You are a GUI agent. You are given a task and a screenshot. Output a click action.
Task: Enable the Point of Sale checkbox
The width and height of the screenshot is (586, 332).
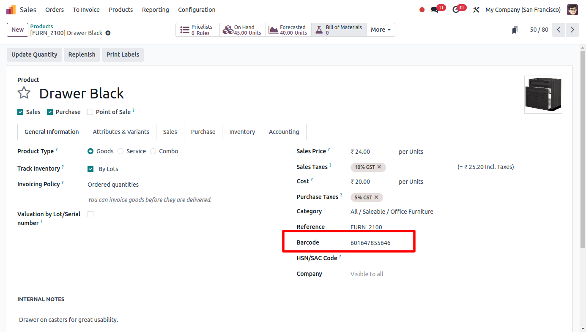click(90, 112)
